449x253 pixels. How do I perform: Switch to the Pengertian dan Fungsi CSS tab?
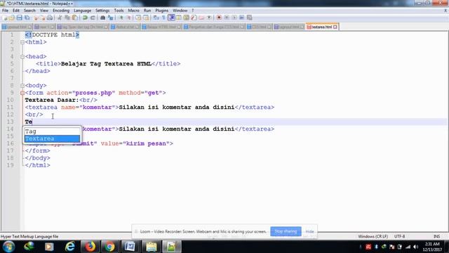point(214,27)
